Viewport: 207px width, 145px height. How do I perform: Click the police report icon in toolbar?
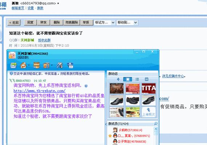pyautogui.click(x=70, y=65)
